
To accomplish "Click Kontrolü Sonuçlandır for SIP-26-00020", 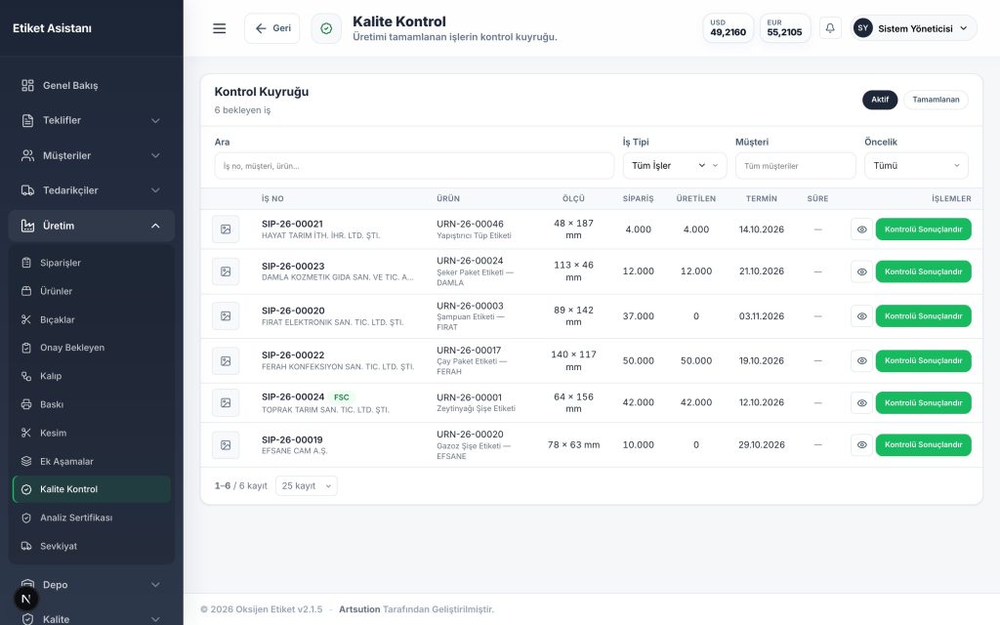I will click(x=923, y=316).
